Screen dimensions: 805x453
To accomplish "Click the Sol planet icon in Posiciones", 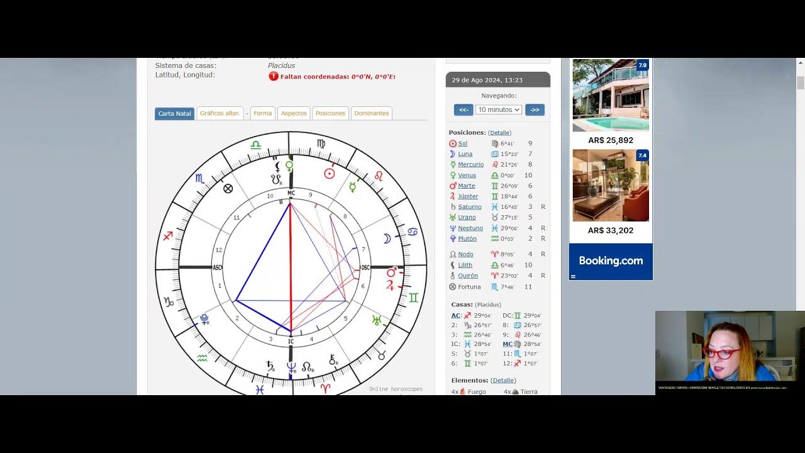I will point(454,143).
